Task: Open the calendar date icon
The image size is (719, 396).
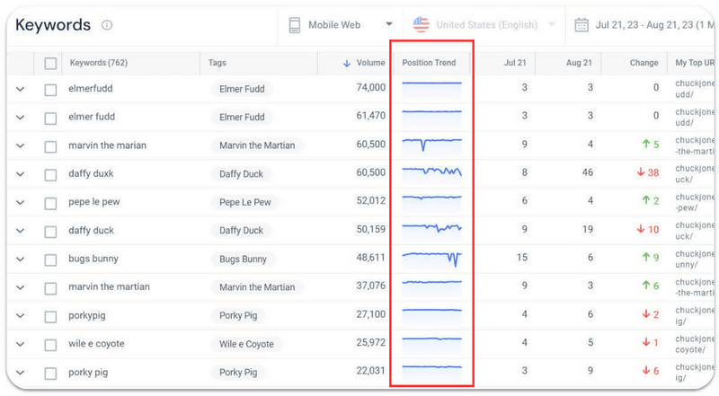Action: pyautogui.click(x=581, y=25)
